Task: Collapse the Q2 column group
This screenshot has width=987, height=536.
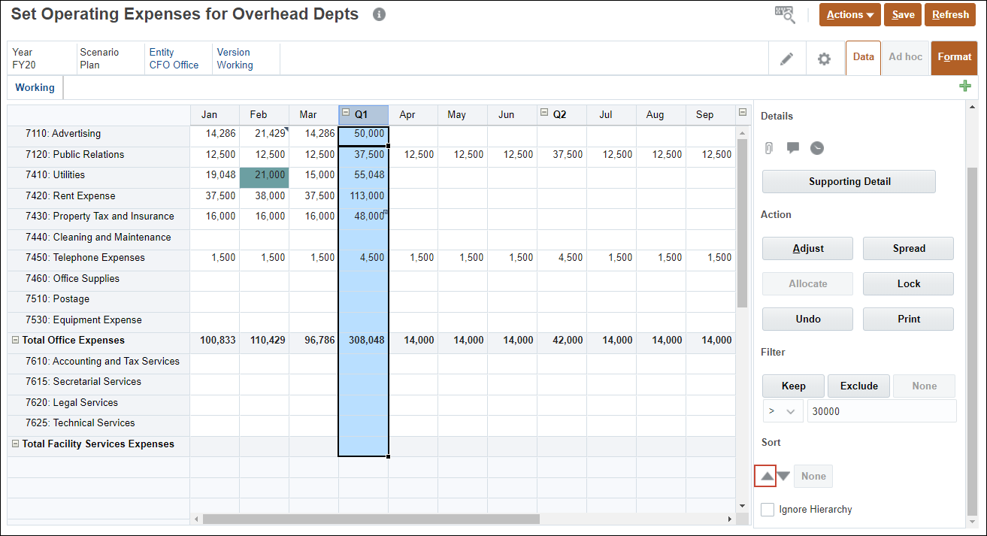Action: click(544, 113)
